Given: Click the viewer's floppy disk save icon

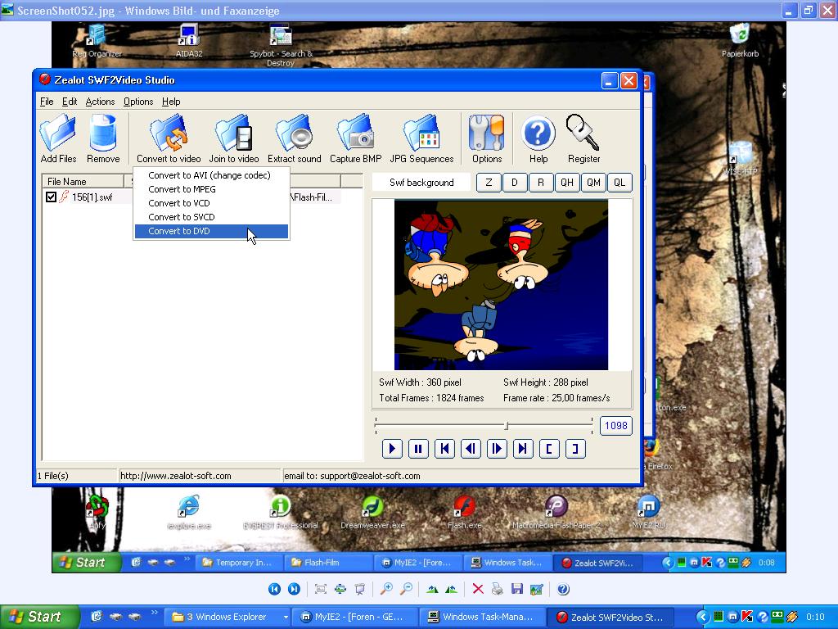Looking at the screenshot, I should (517, 589).
